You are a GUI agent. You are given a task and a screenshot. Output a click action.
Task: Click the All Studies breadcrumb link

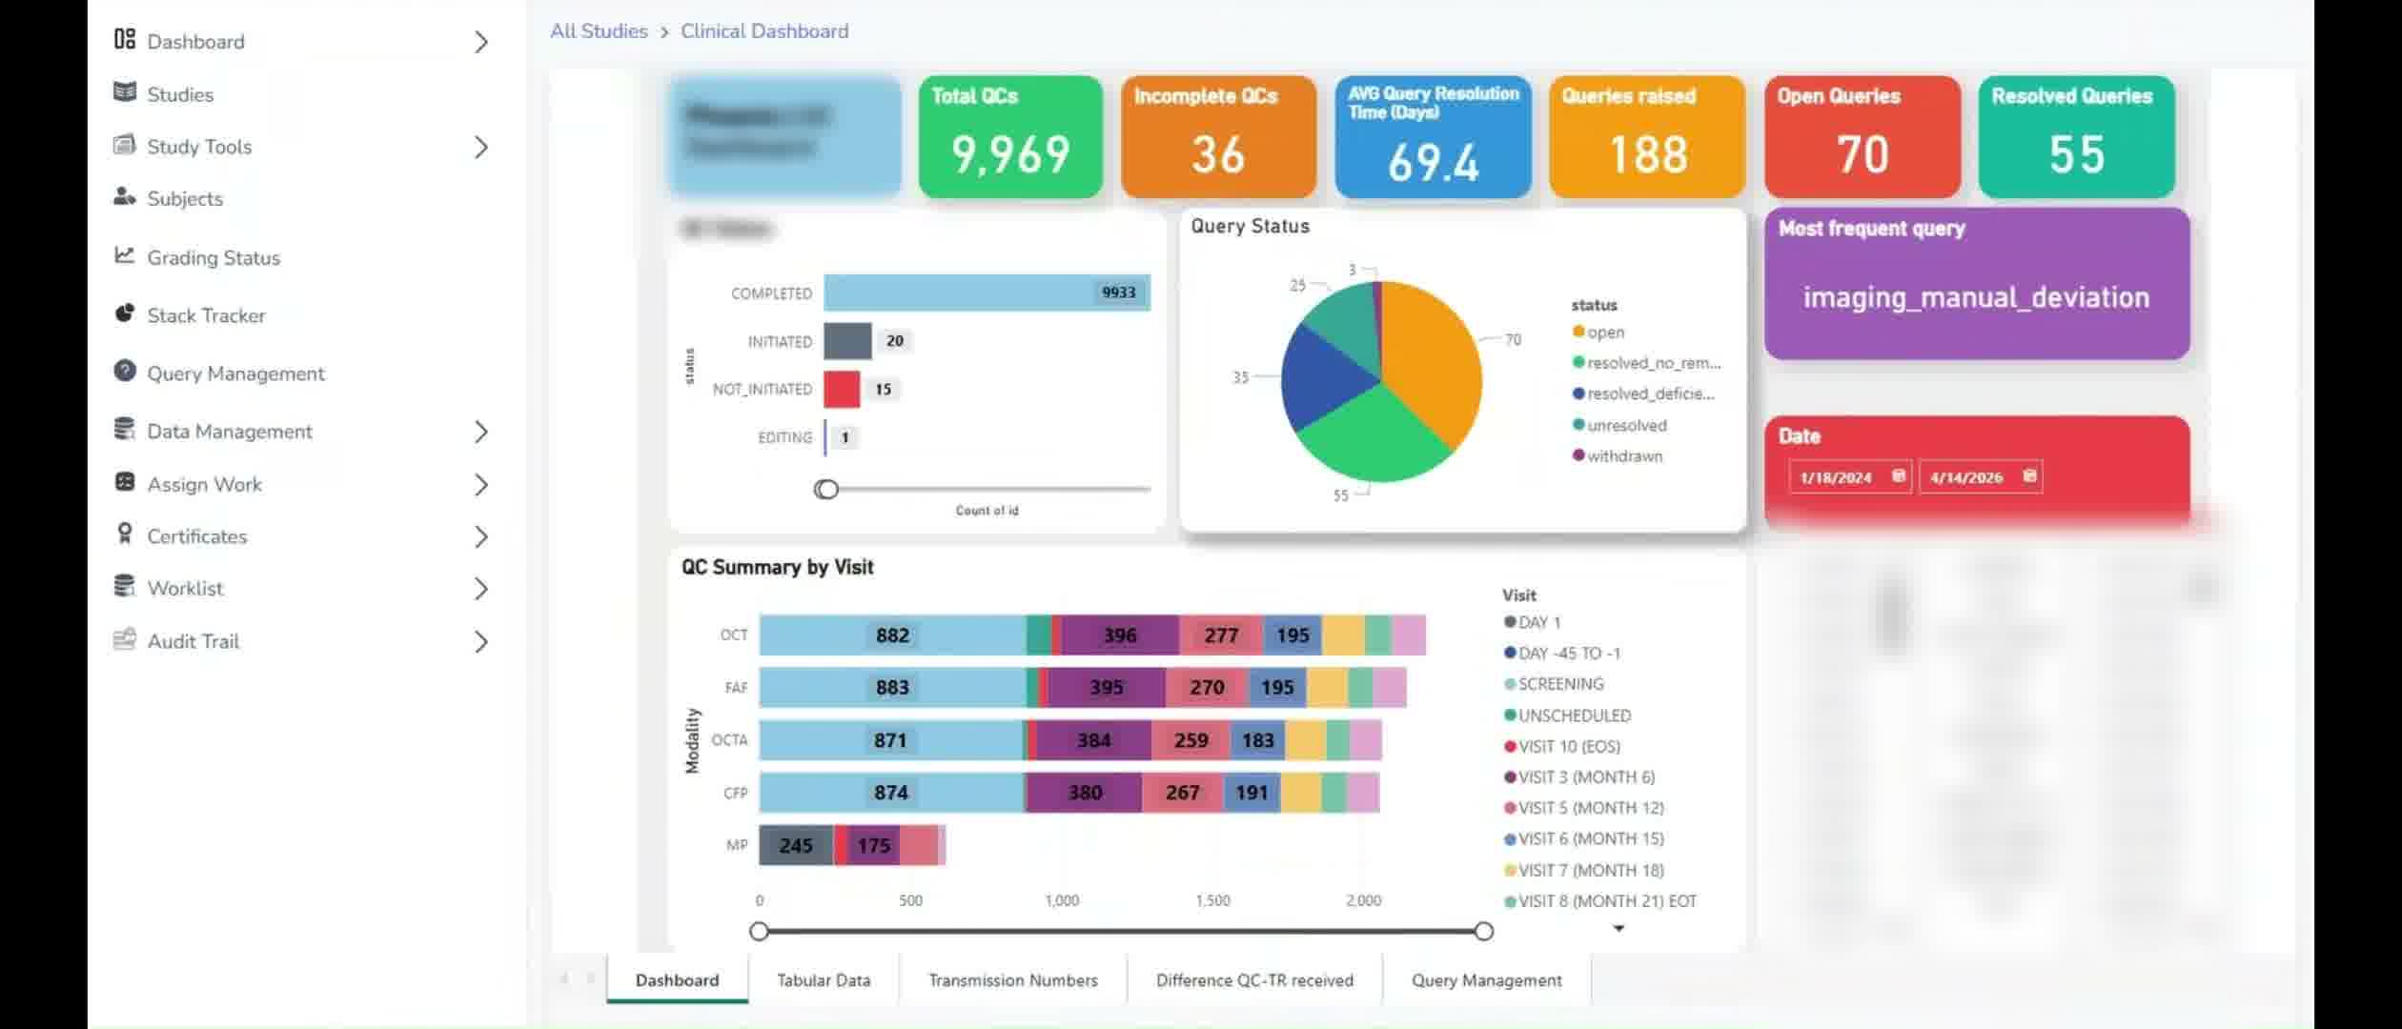point(599,30)
